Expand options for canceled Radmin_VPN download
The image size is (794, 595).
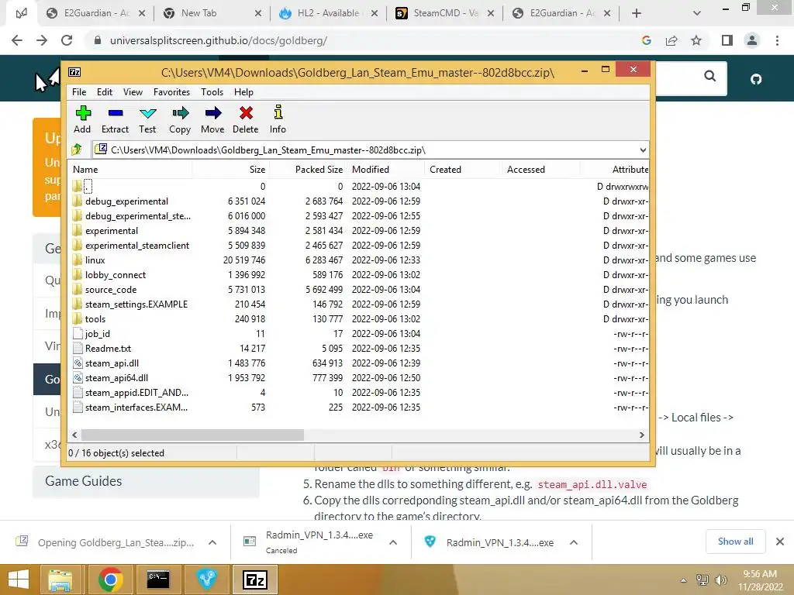393,542
